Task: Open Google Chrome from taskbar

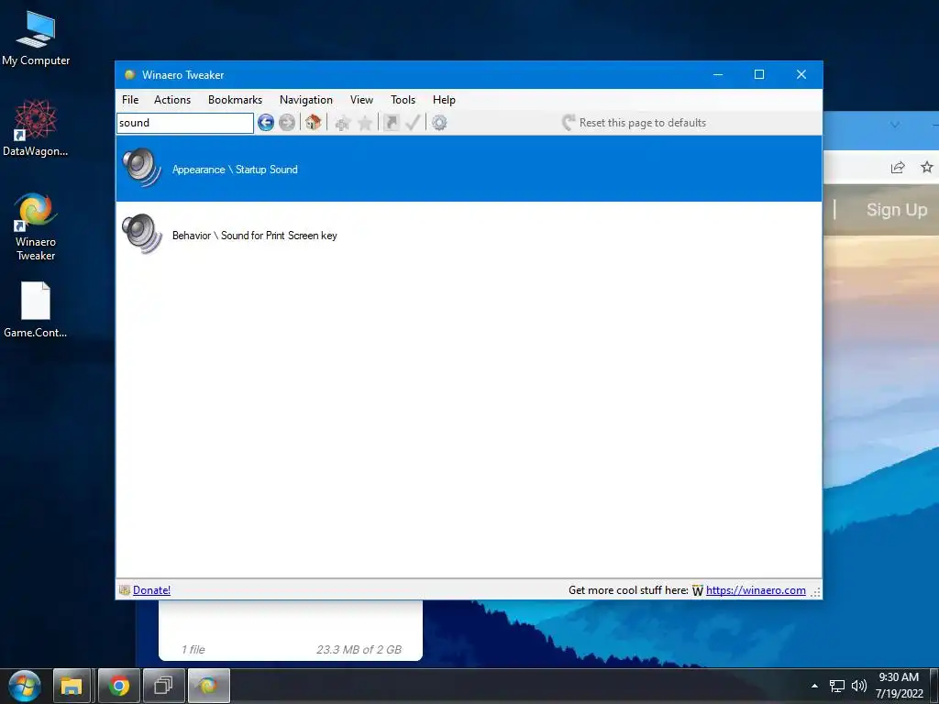Action: (x=118, y=686)
